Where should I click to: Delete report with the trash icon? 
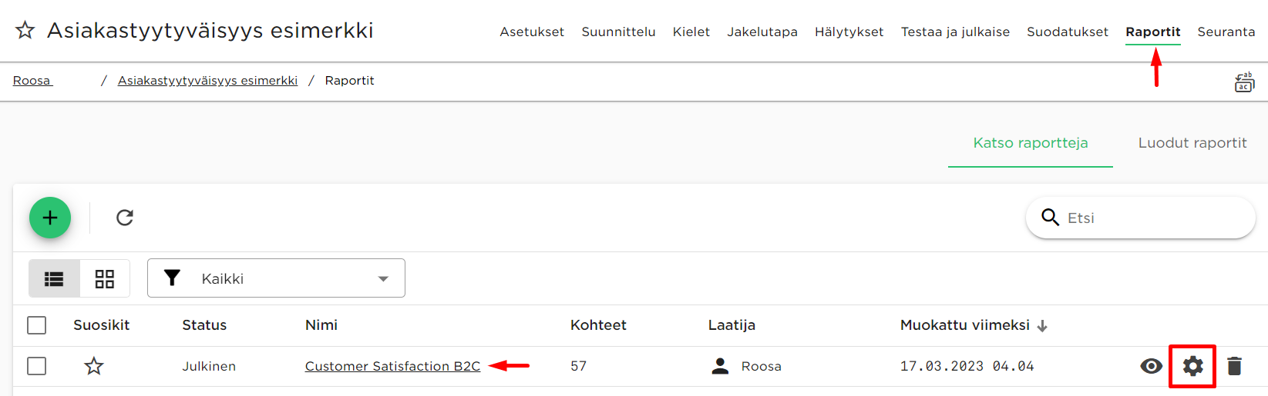point(1234,366)
